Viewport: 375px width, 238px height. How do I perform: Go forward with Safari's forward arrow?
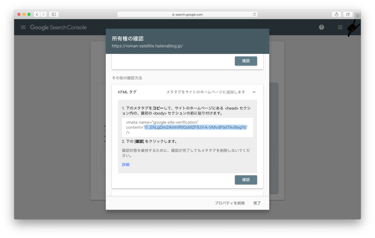[x=43, y=14]
